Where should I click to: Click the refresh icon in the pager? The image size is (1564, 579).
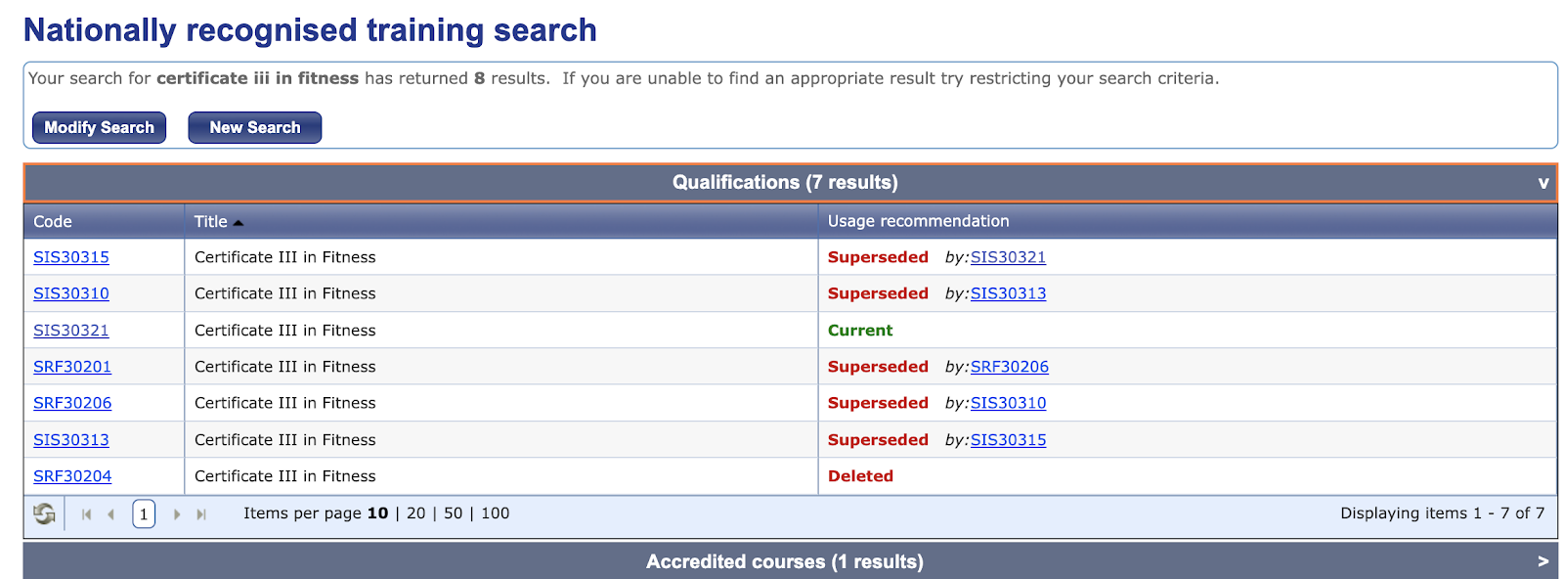(x=44, y=513)
